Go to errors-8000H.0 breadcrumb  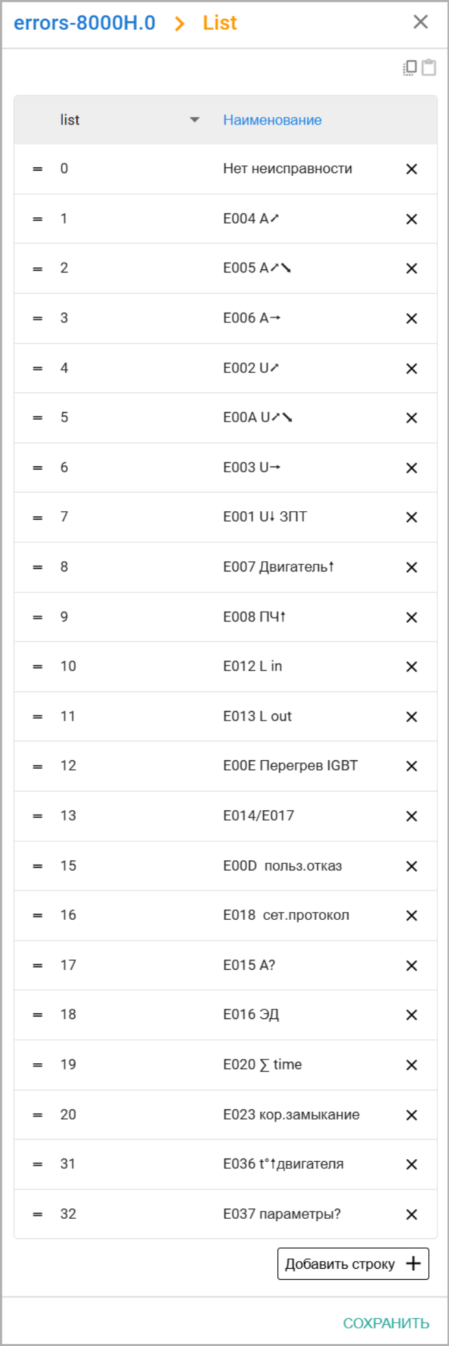click(x=84, y=23)
